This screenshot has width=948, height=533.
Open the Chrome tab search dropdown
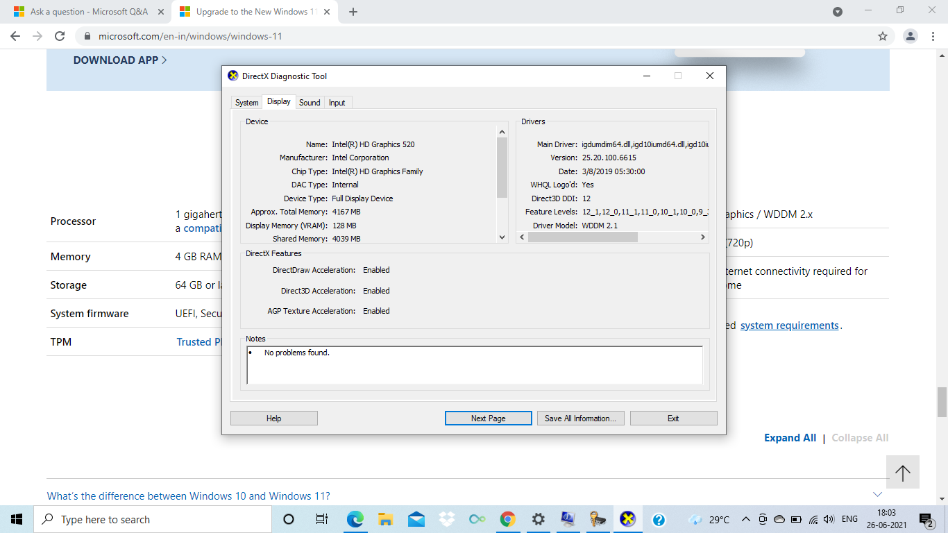pos(838,12)
